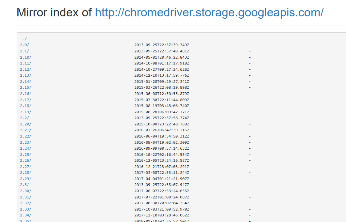Screen dimensions: 346x222
Task: Open the 2.16/ version folder
Action: click(x=23, y=93)
